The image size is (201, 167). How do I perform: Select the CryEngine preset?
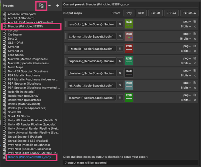(x=15, y=34)
